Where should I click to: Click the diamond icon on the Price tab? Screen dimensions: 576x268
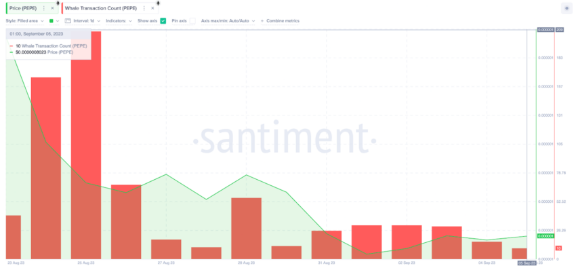coord(58,3)
